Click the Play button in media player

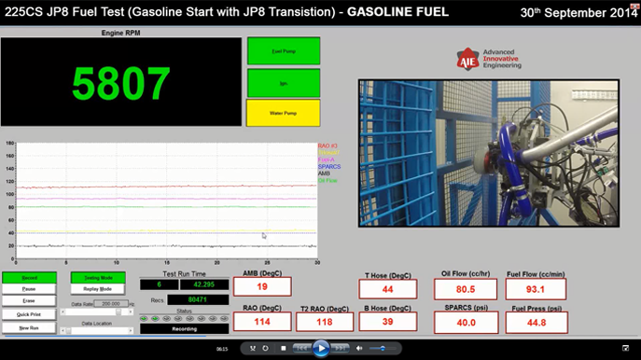pos(321,349)
